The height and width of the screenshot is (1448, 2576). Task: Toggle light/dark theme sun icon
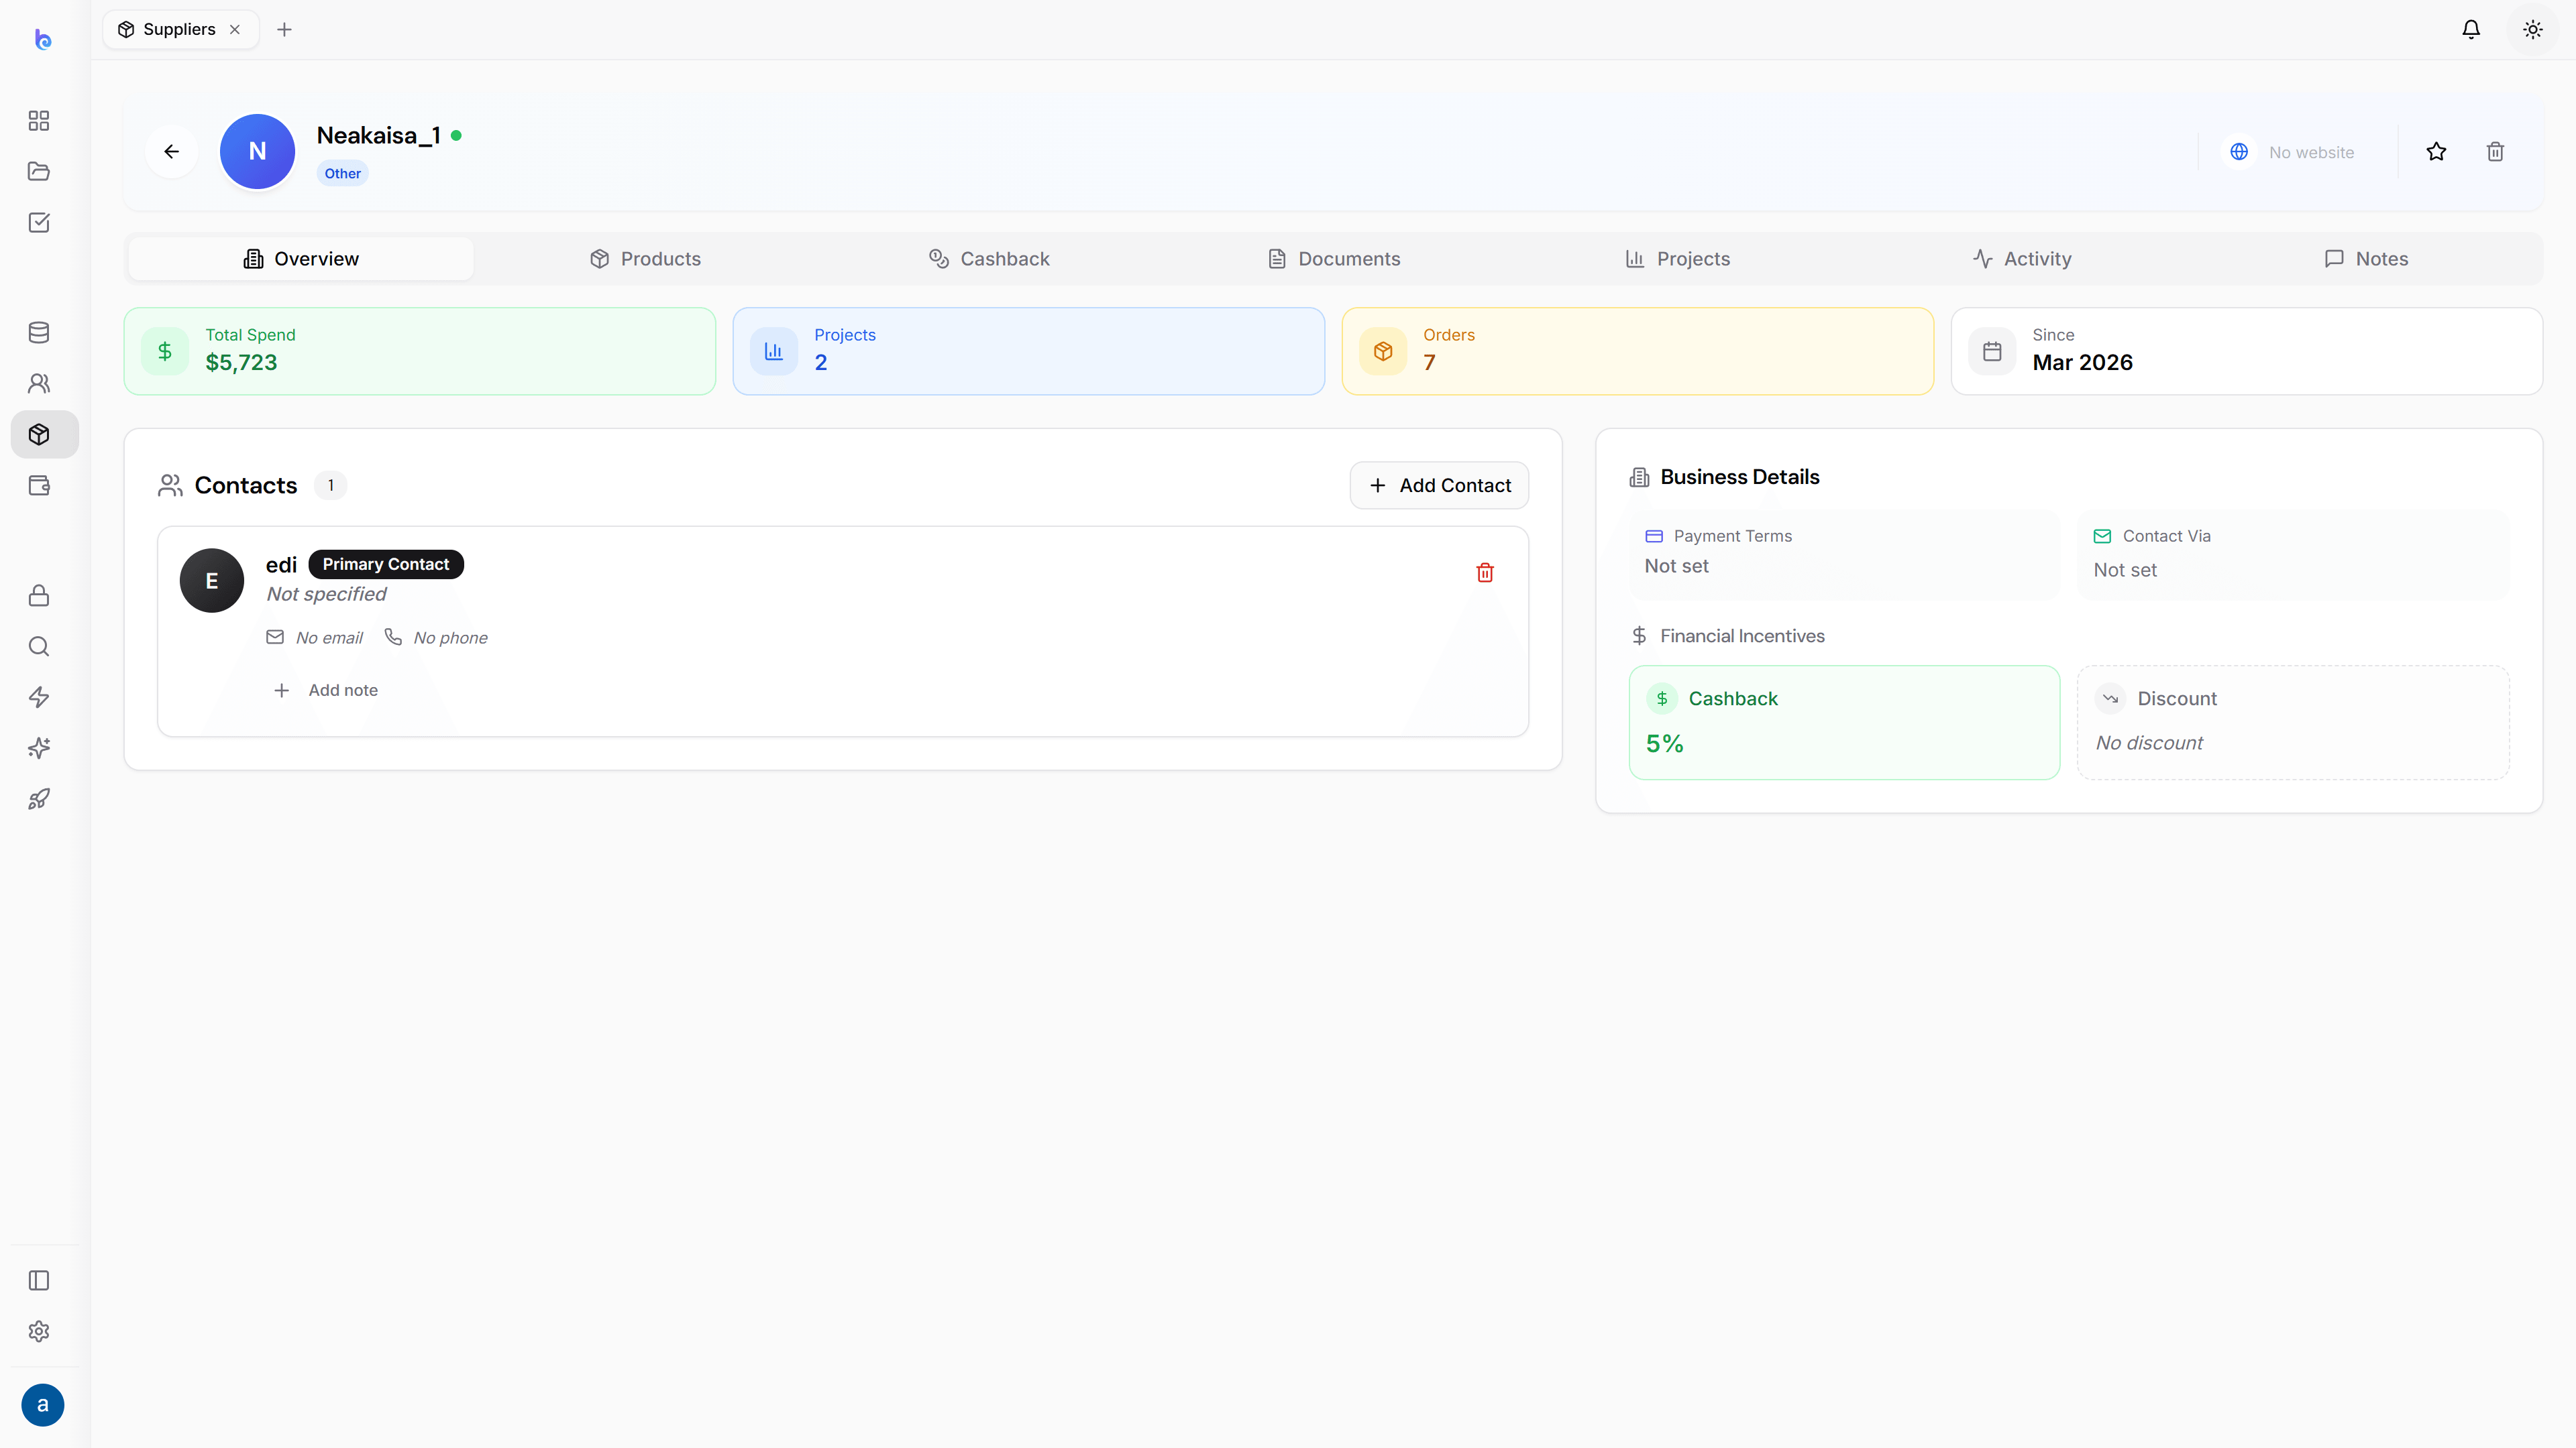[2533, 29]
